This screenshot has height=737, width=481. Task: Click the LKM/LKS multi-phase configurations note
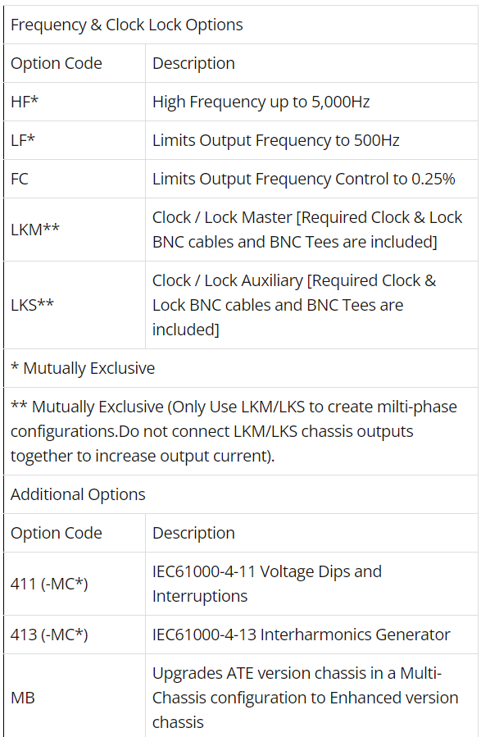[x=234, y=431]
